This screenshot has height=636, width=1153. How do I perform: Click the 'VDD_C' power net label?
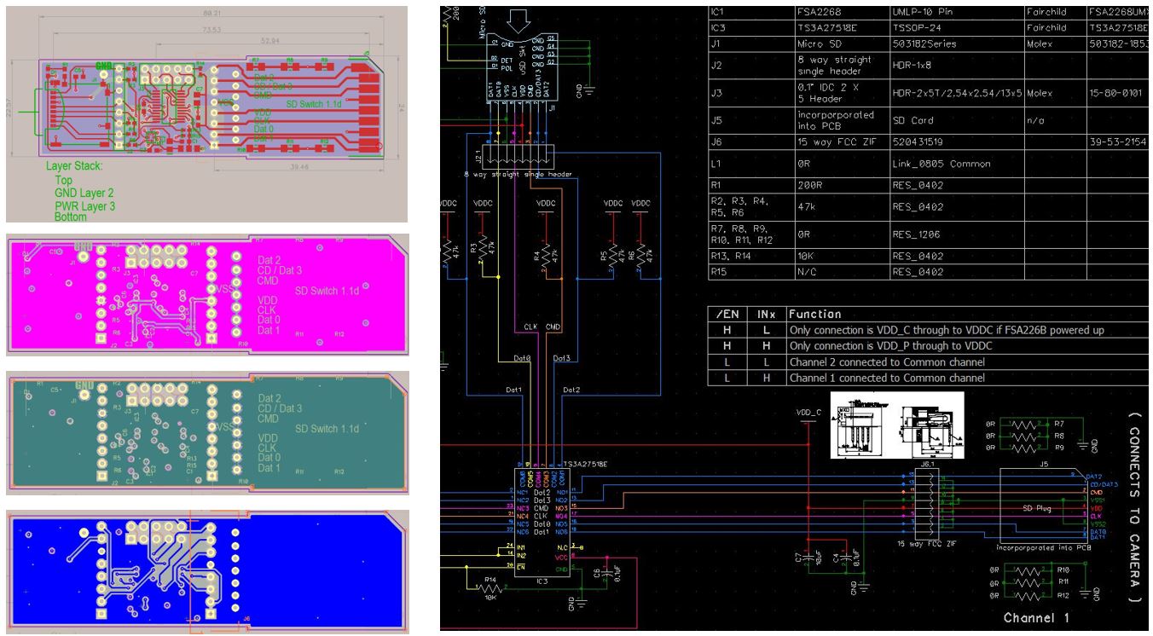(x=808, y=413)
